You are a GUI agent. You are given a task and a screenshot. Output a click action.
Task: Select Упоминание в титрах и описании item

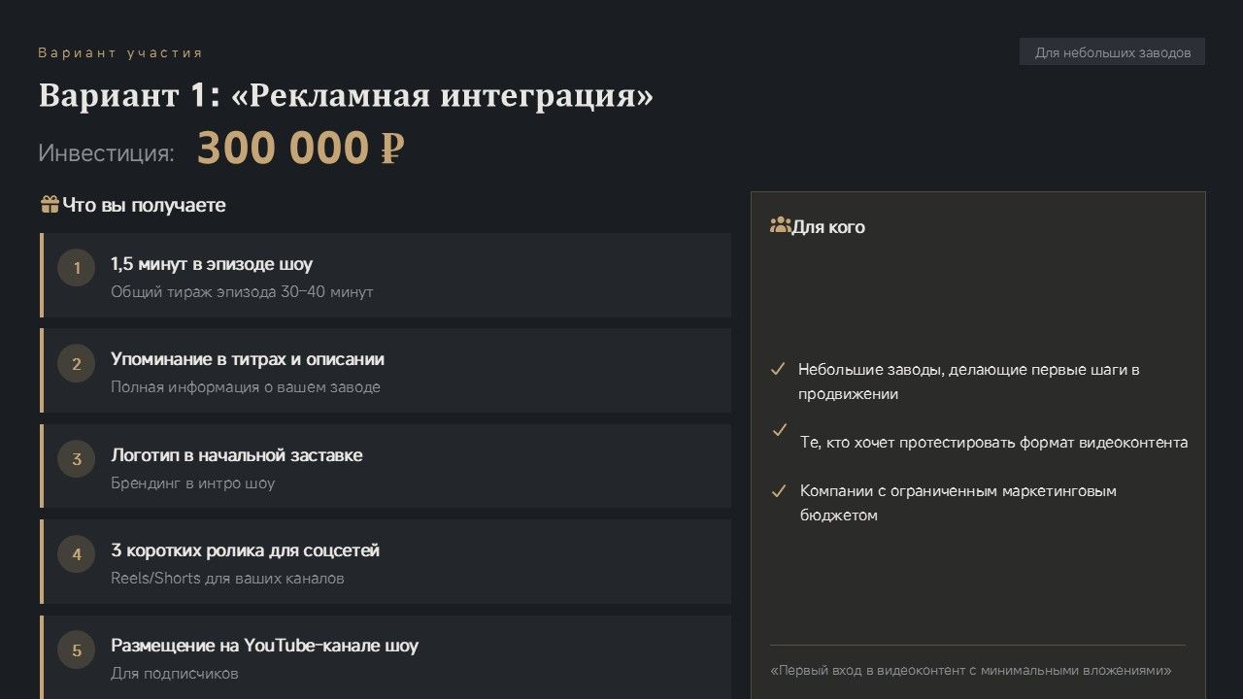click(248, 359)
